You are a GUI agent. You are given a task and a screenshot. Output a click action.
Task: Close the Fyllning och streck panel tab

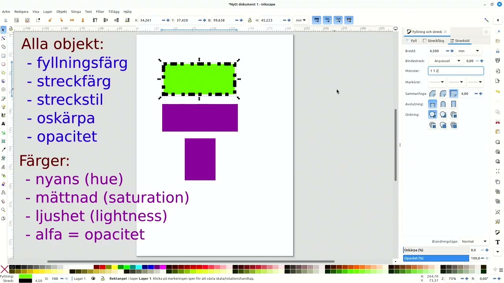pos(445,32)
